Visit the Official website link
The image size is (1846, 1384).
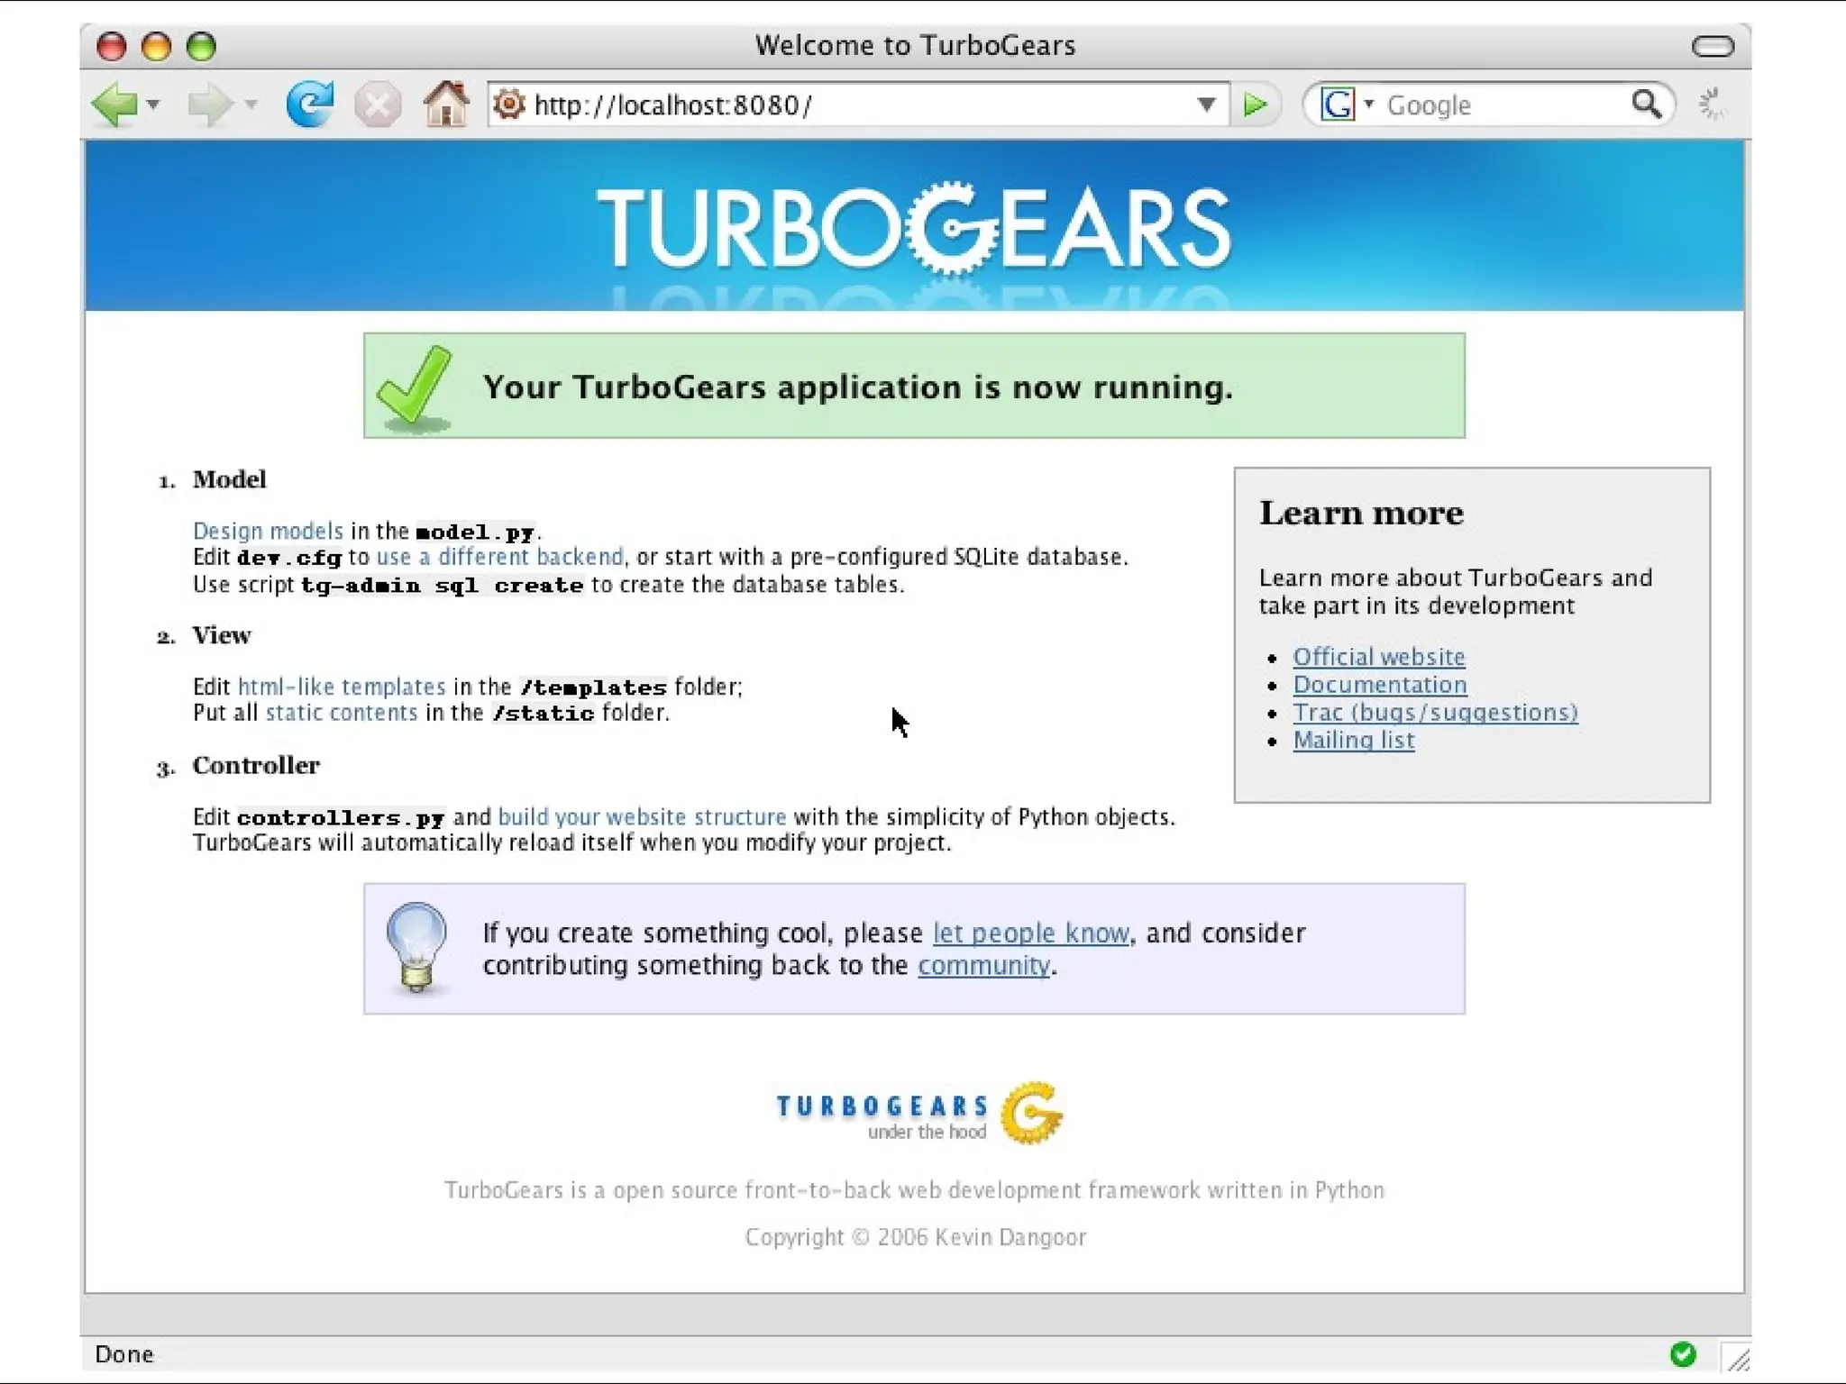[1379, 657]
